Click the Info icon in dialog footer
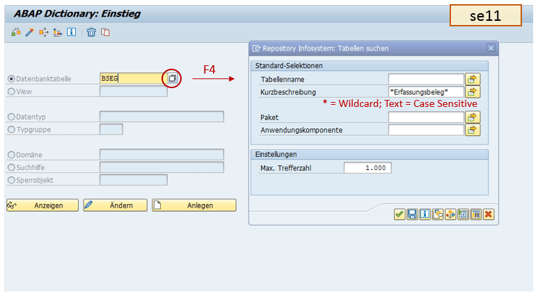Viewport: 538px width, 295px height. pos(425,214)
